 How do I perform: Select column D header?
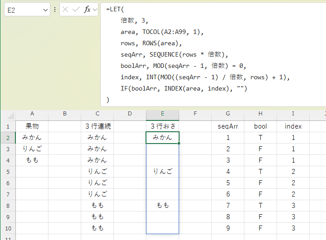(x=130, y=114)
